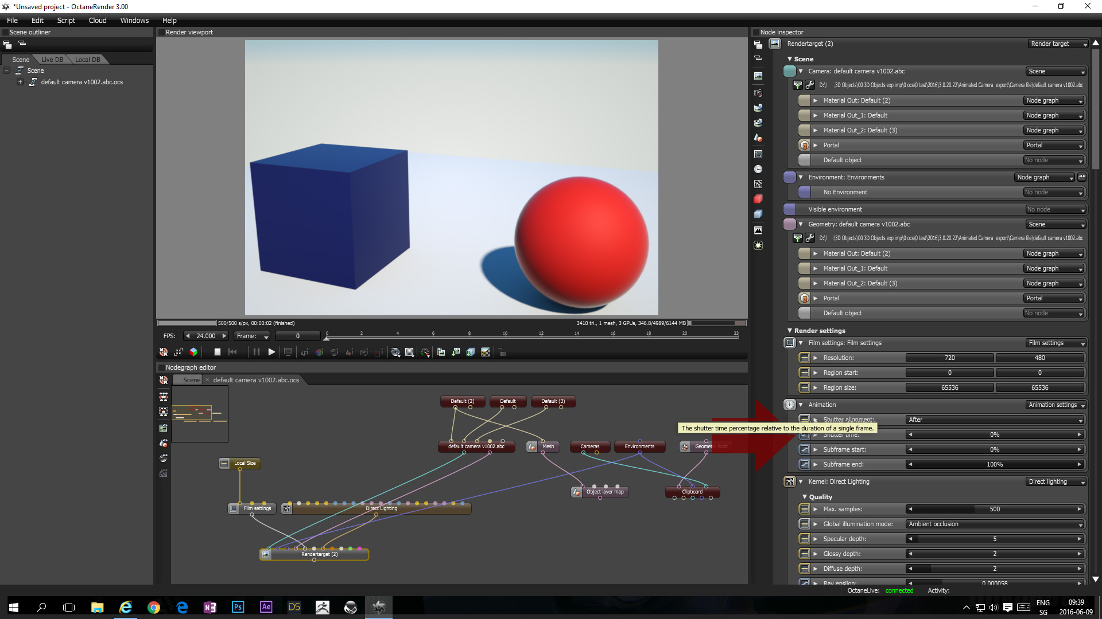
Task: Expand the default camera v1002.abc.ocs tree item
Action: tap(20, 82)
